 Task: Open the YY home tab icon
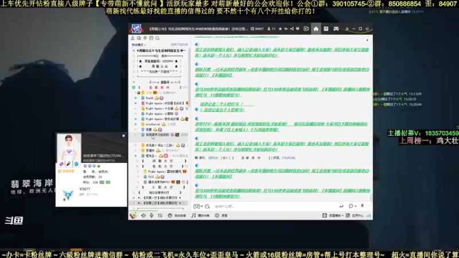316,29
